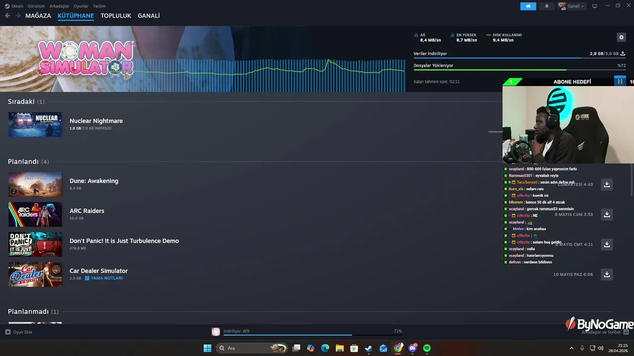Screen dimensions: 634x356
Task: Click the Sıradaki section header
Action: point(26,101)
